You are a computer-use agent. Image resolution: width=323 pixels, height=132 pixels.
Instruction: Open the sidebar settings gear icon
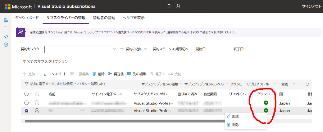point(6,45)
